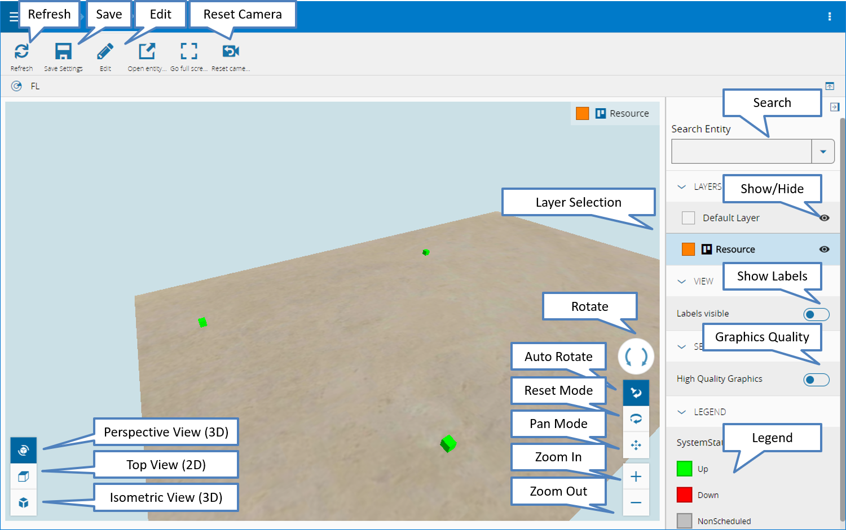Enter full screen mode from toolbar
846x530 pixels.
[189, 51]
